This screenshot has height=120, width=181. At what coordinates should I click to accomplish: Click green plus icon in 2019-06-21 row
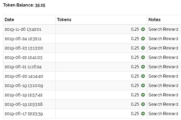coord(143,67)
